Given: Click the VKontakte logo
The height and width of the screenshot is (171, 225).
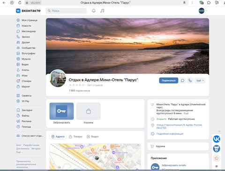Looking at the screenshot, I should (x=28, y=11).
